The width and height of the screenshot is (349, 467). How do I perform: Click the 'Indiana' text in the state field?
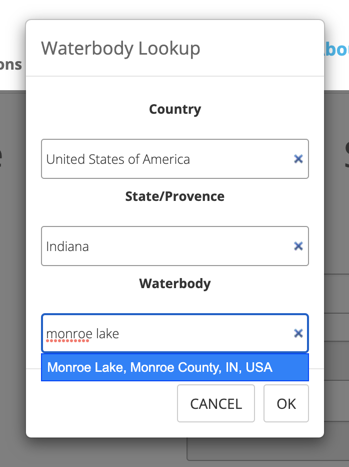click(67, 247)
